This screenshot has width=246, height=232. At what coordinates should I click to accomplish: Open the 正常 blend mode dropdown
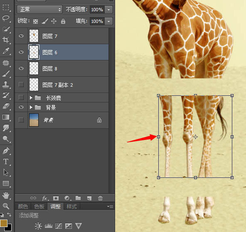tap(40, 10)
